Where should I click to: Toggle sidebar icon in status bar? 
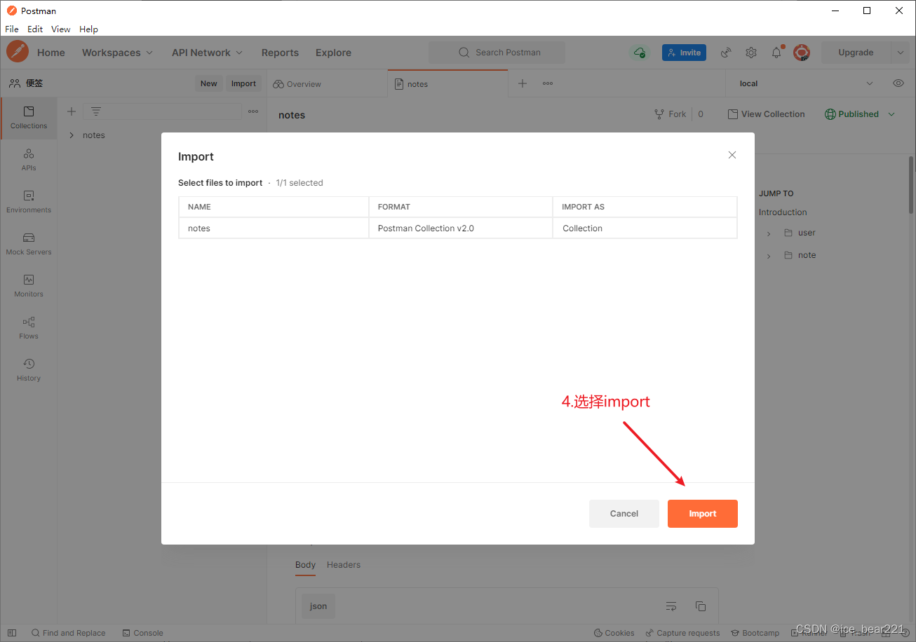pyautogui.click(x=12, y=633)
